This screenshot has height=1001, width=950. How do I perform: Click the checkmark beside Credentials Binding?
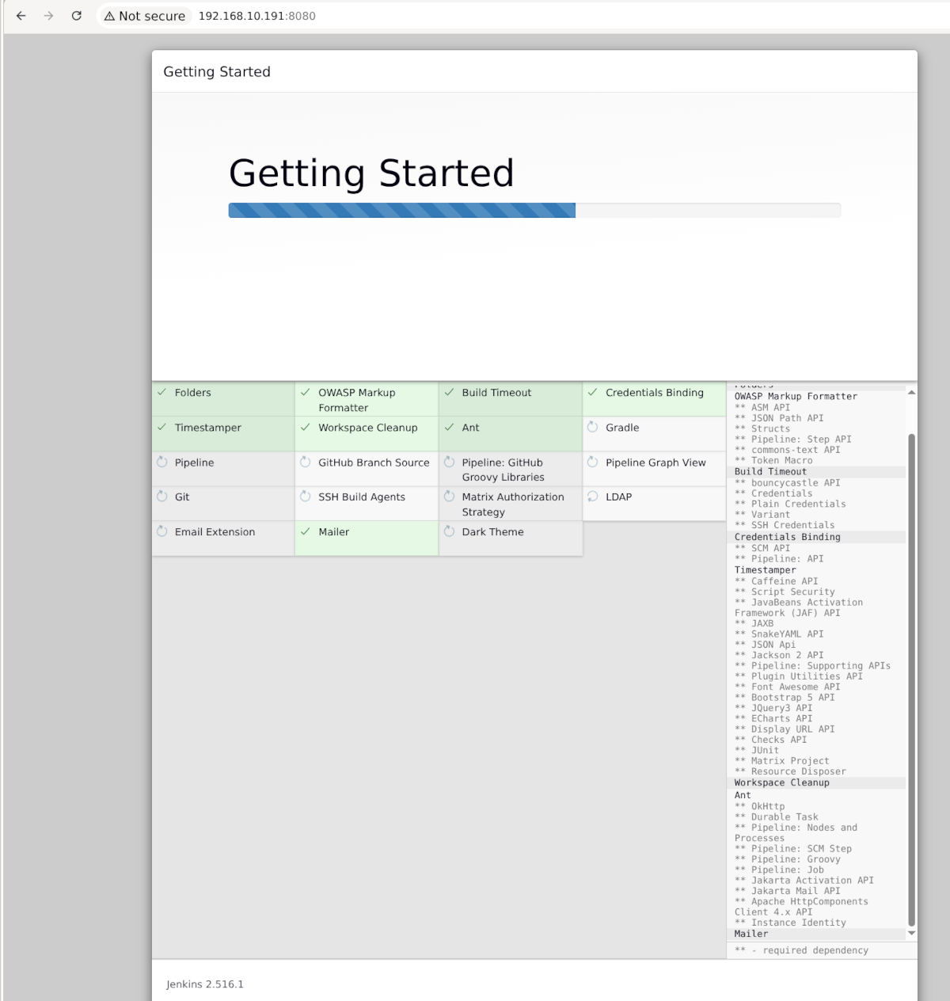tap(592, 392)
